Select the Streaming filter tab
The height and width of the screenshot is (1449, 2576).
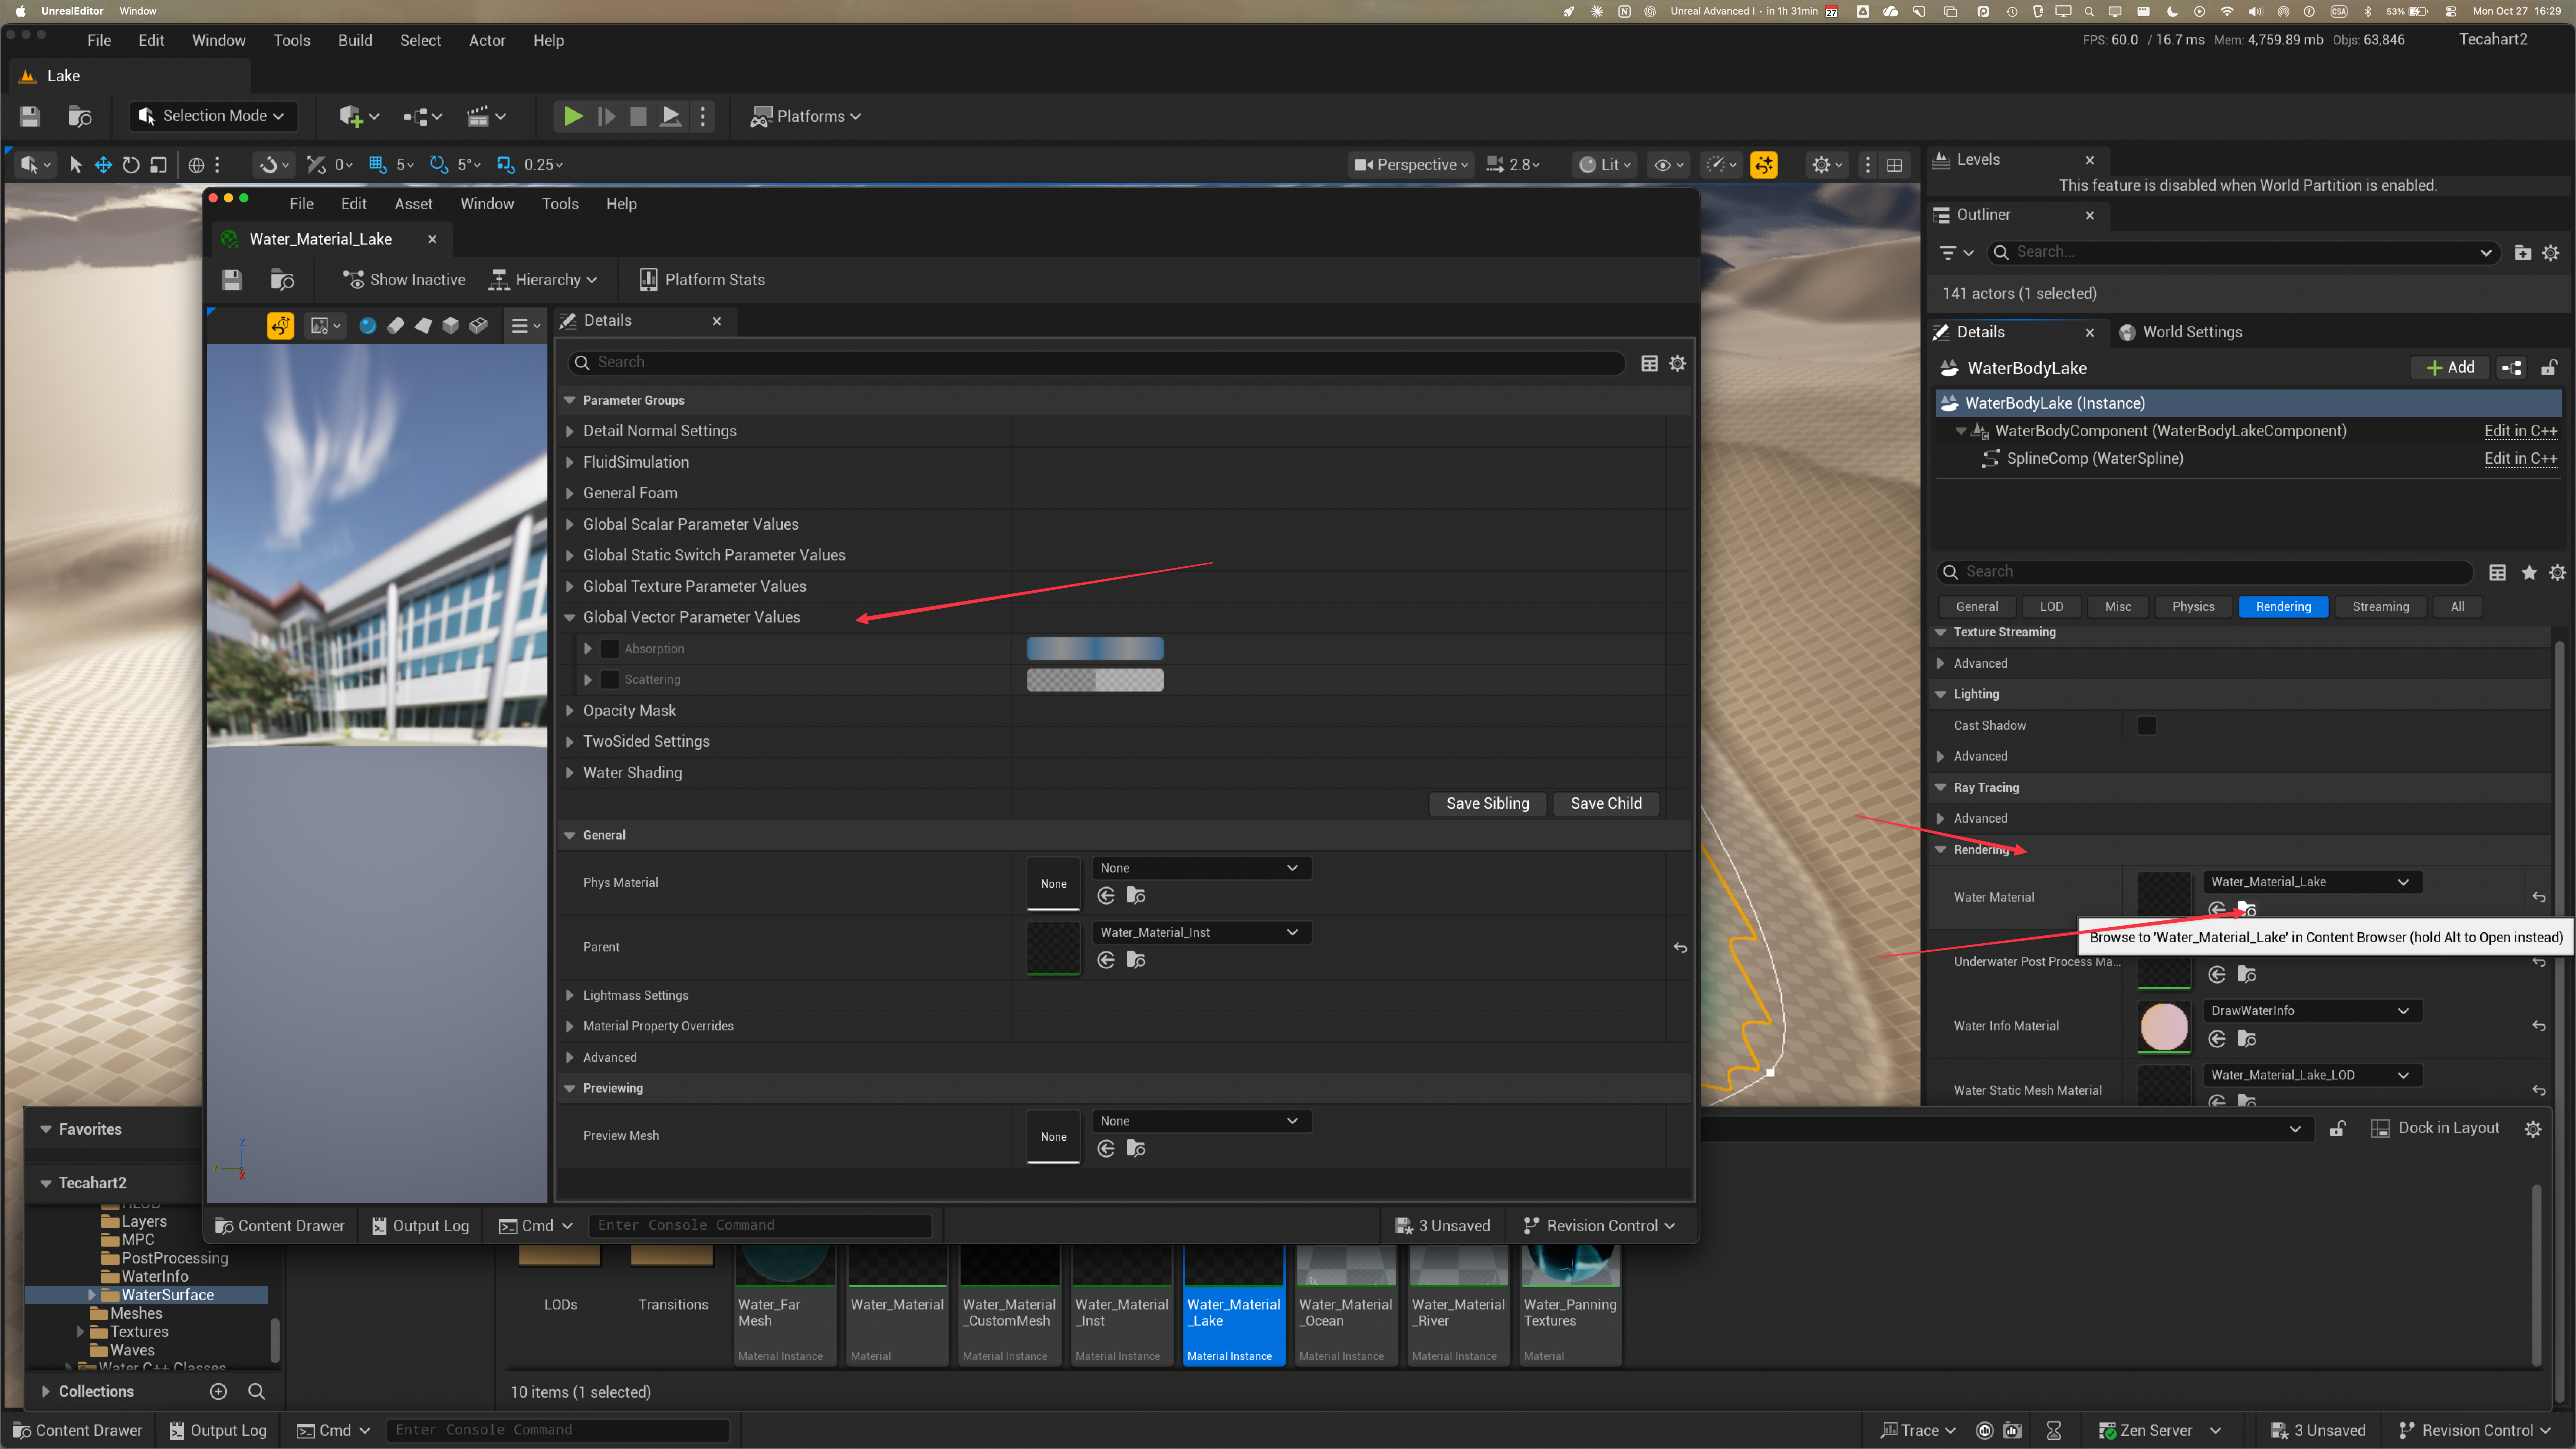pyautogui.click(x=2380, y=607)
